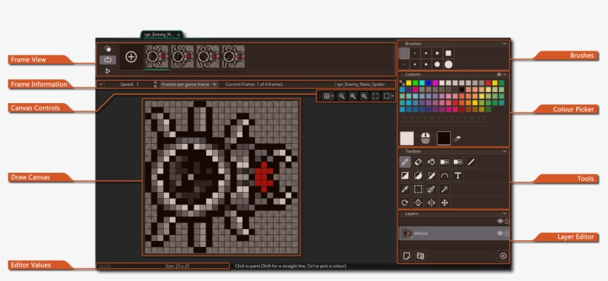608x281 pixels.
Task: Click the 'spr_Enemy_Nano_Spider' name label
Action: [360, 84]
